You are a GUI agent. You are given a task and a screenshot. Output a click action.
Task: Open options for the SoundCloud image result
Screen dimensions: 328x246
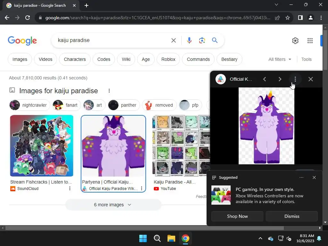point(70,188)
